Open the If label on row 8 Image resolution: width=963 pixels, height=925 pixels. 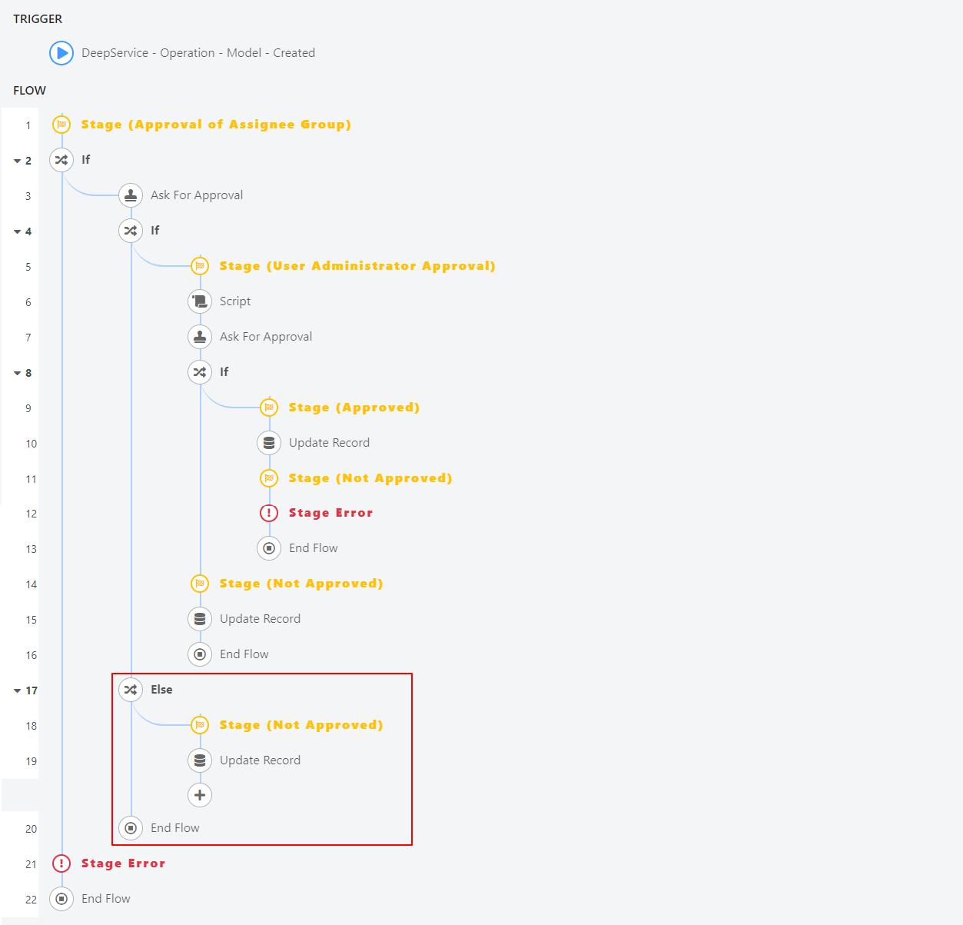click(224, 372)
